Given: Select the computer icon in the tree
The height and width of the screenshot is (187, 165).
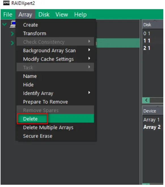Looking at the screenshot, I should coord(13,24).
